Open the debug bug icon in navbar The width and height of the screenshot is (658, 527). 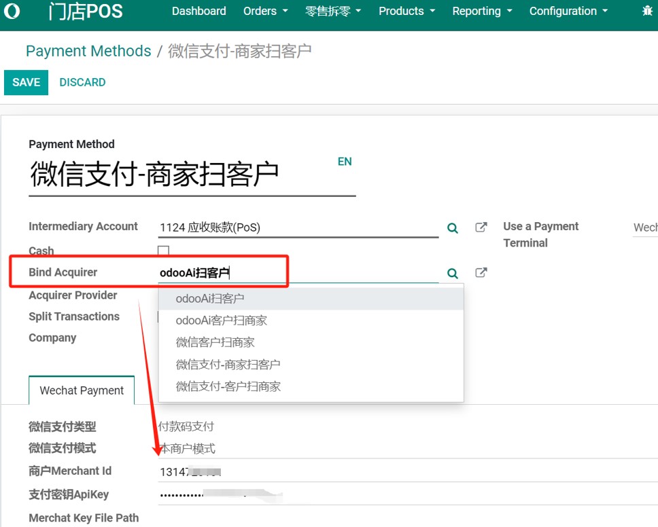pos(647,11)
